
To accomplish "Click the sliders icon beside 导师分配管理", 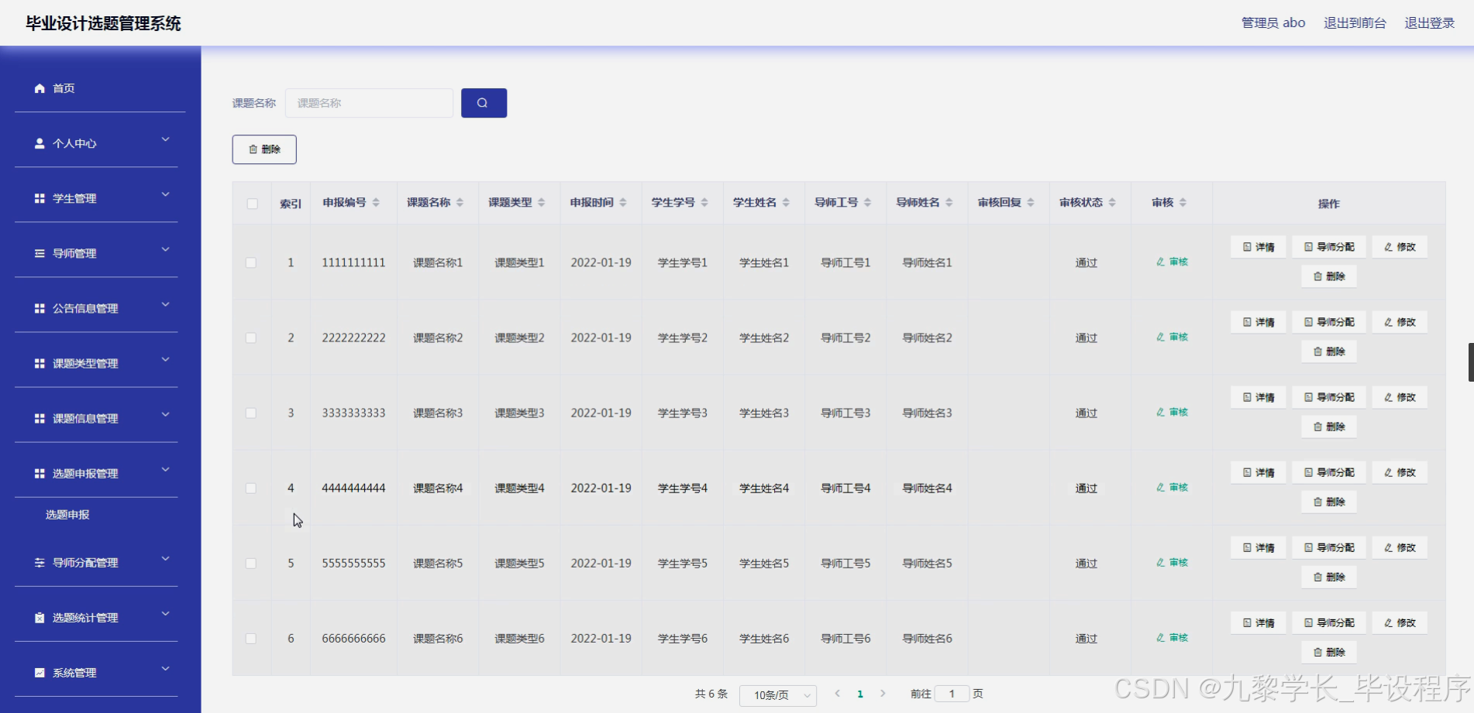I will [40, 563].
